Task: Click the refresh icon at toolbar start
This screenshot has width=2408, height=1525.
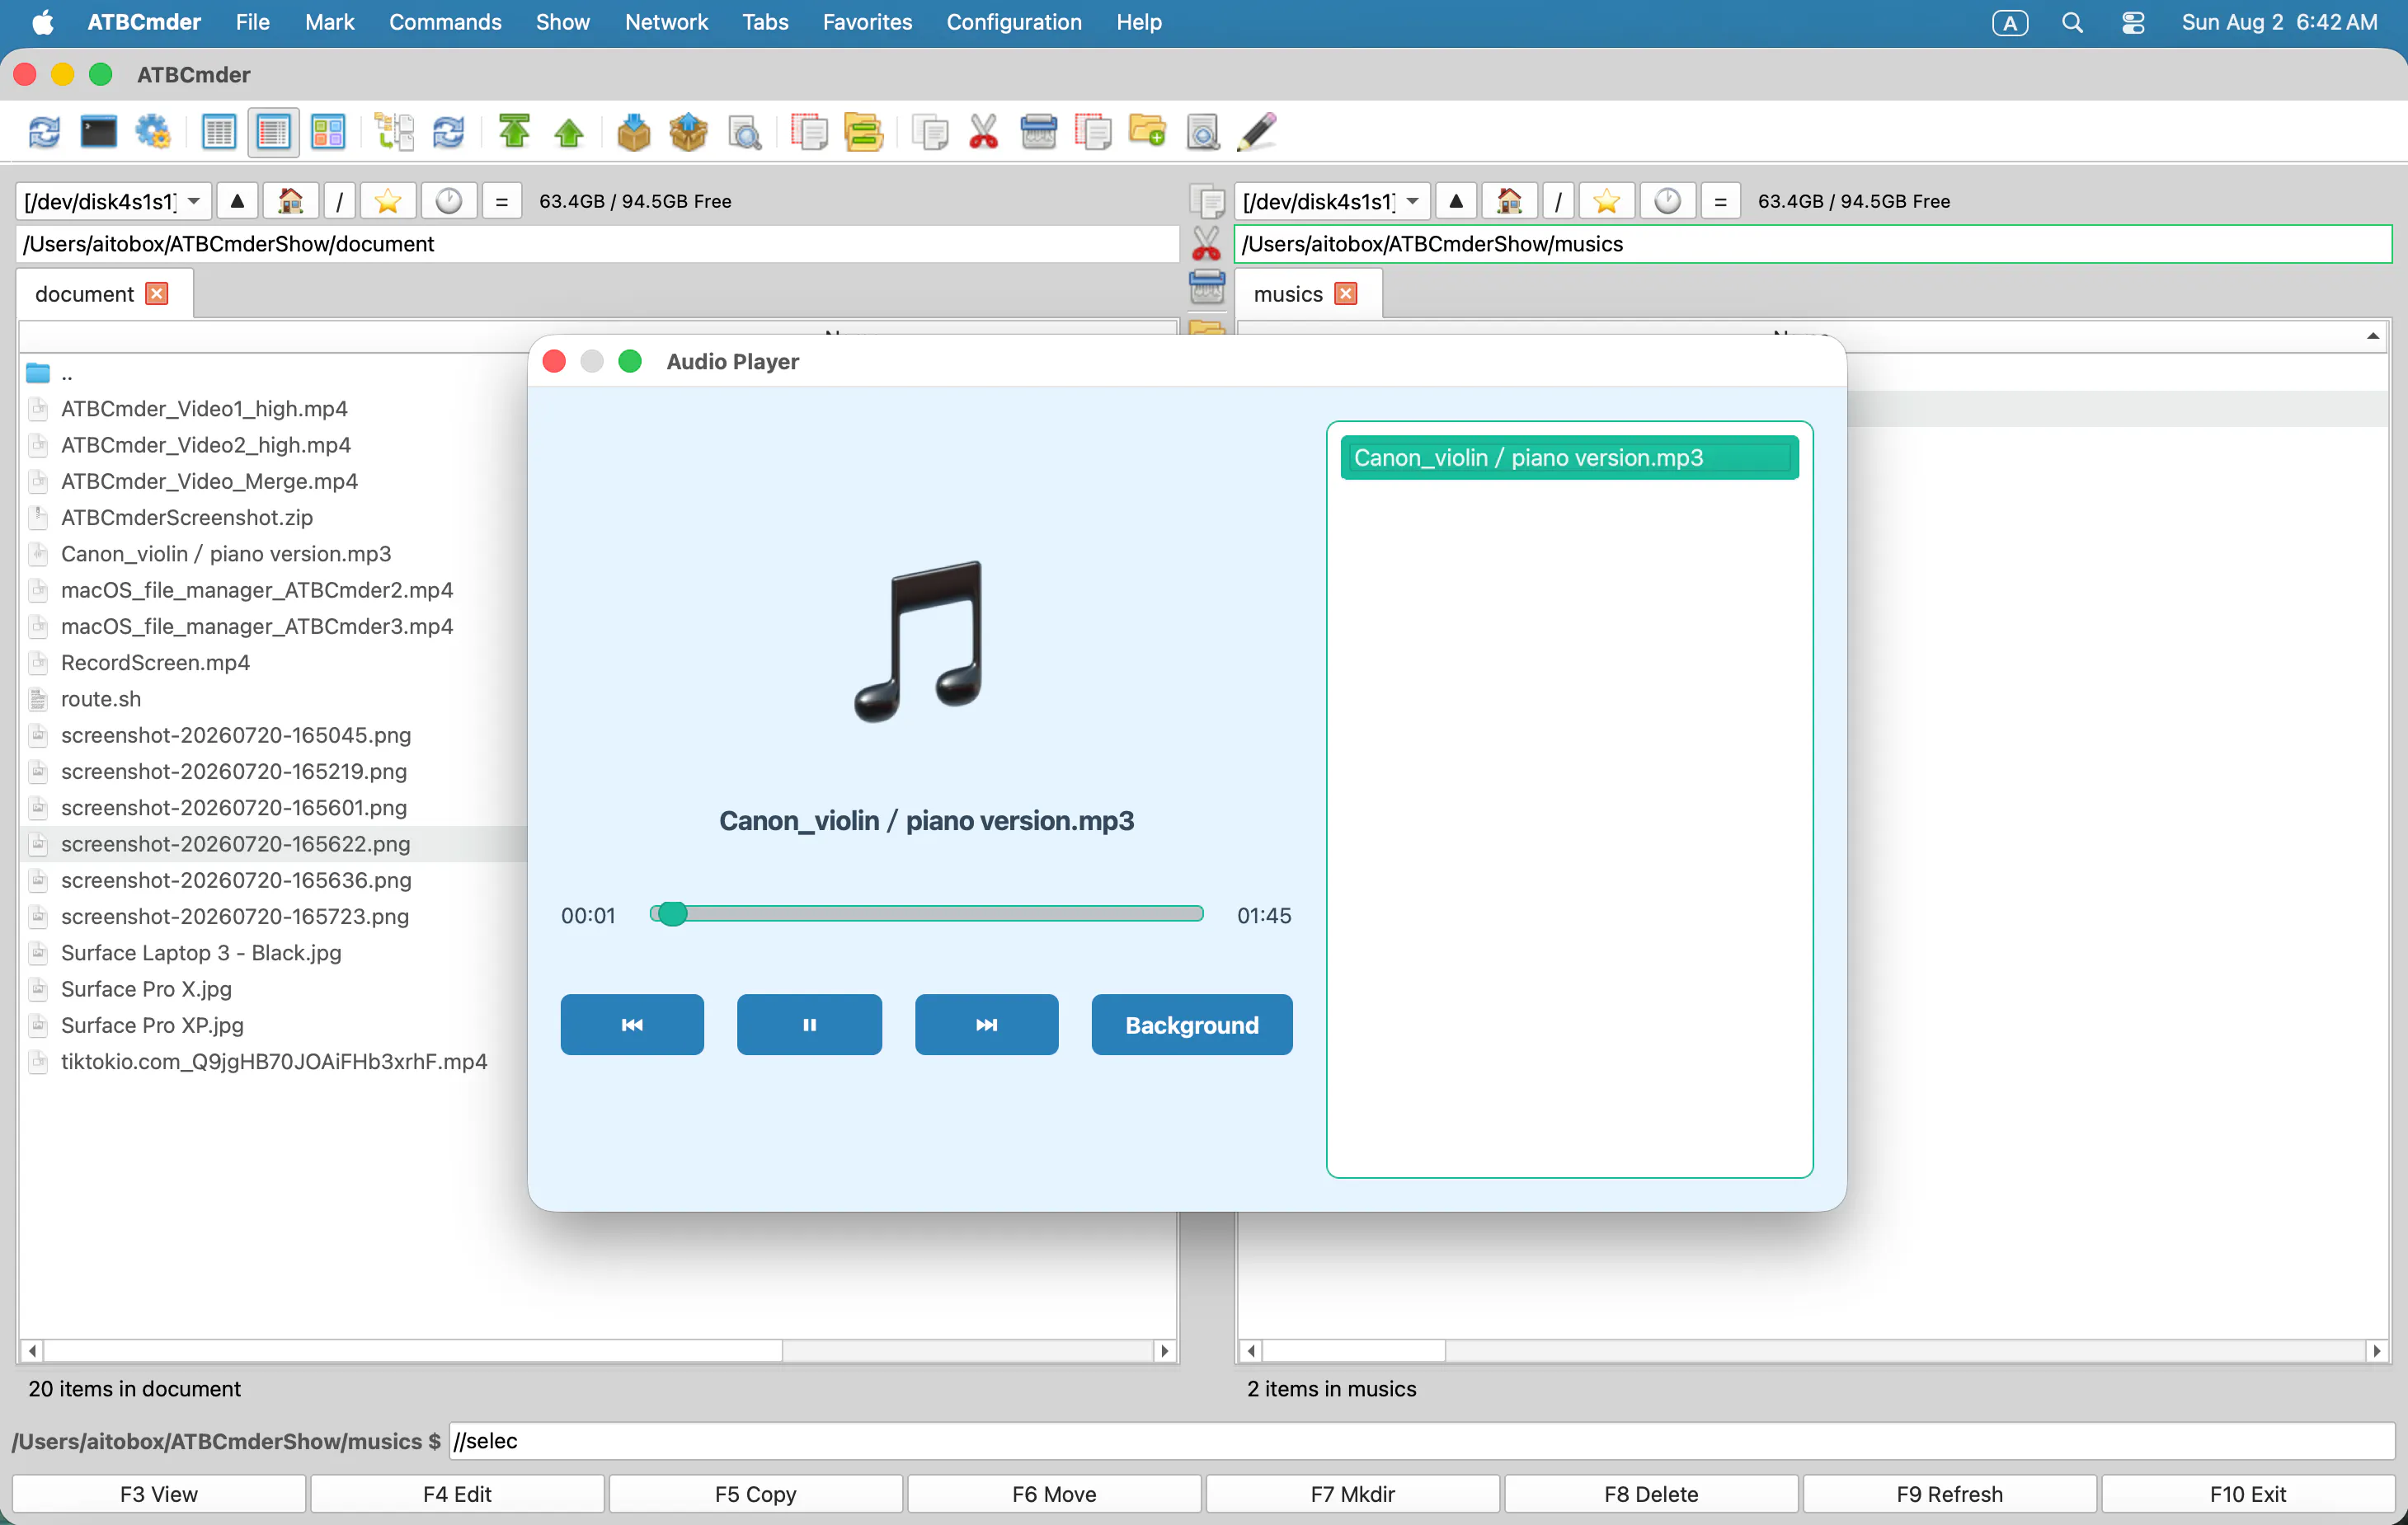Action: click(x=44, y=132)
